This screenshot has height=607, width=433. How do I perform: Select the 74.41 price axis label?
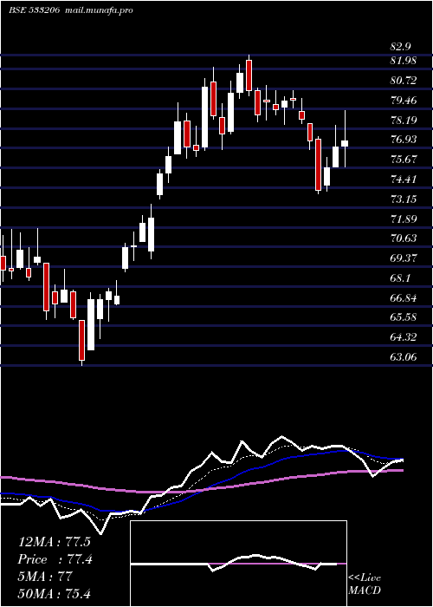coord(404,179)
